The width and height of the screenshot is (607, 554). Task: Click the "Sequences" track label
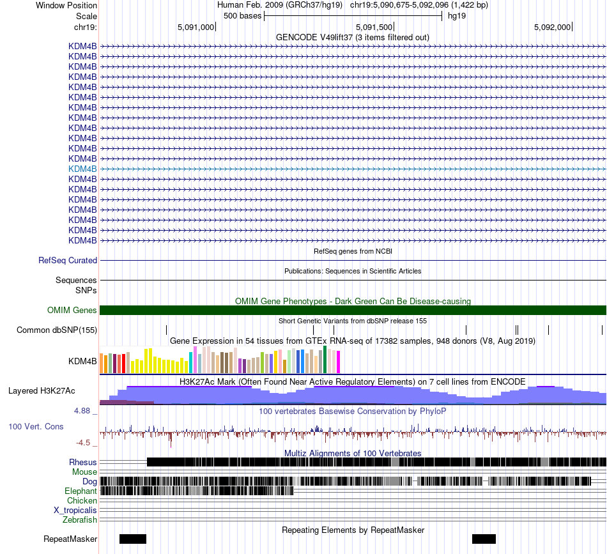(76, 280)
